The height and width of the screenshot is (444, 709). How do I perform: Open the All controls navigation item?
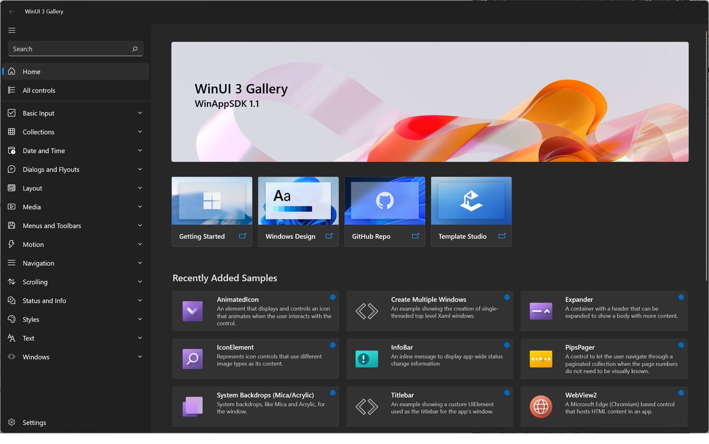[x=76, y=90]
